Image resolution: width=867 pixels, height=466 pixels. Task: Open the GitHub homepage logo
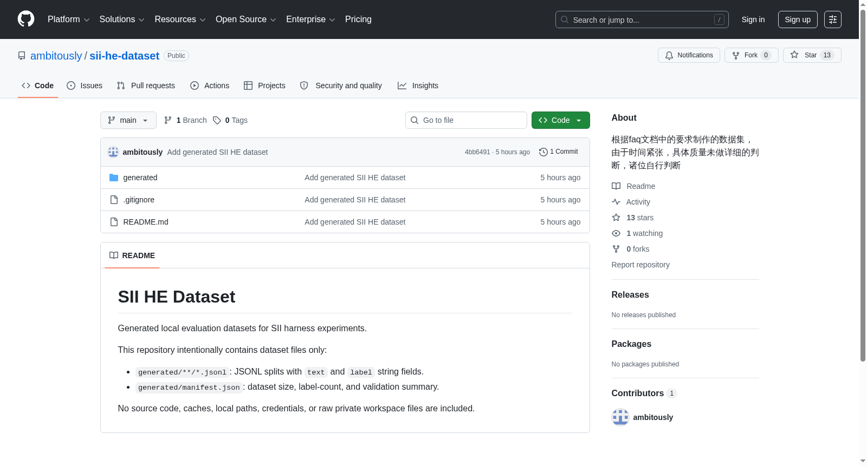[26, 19]
